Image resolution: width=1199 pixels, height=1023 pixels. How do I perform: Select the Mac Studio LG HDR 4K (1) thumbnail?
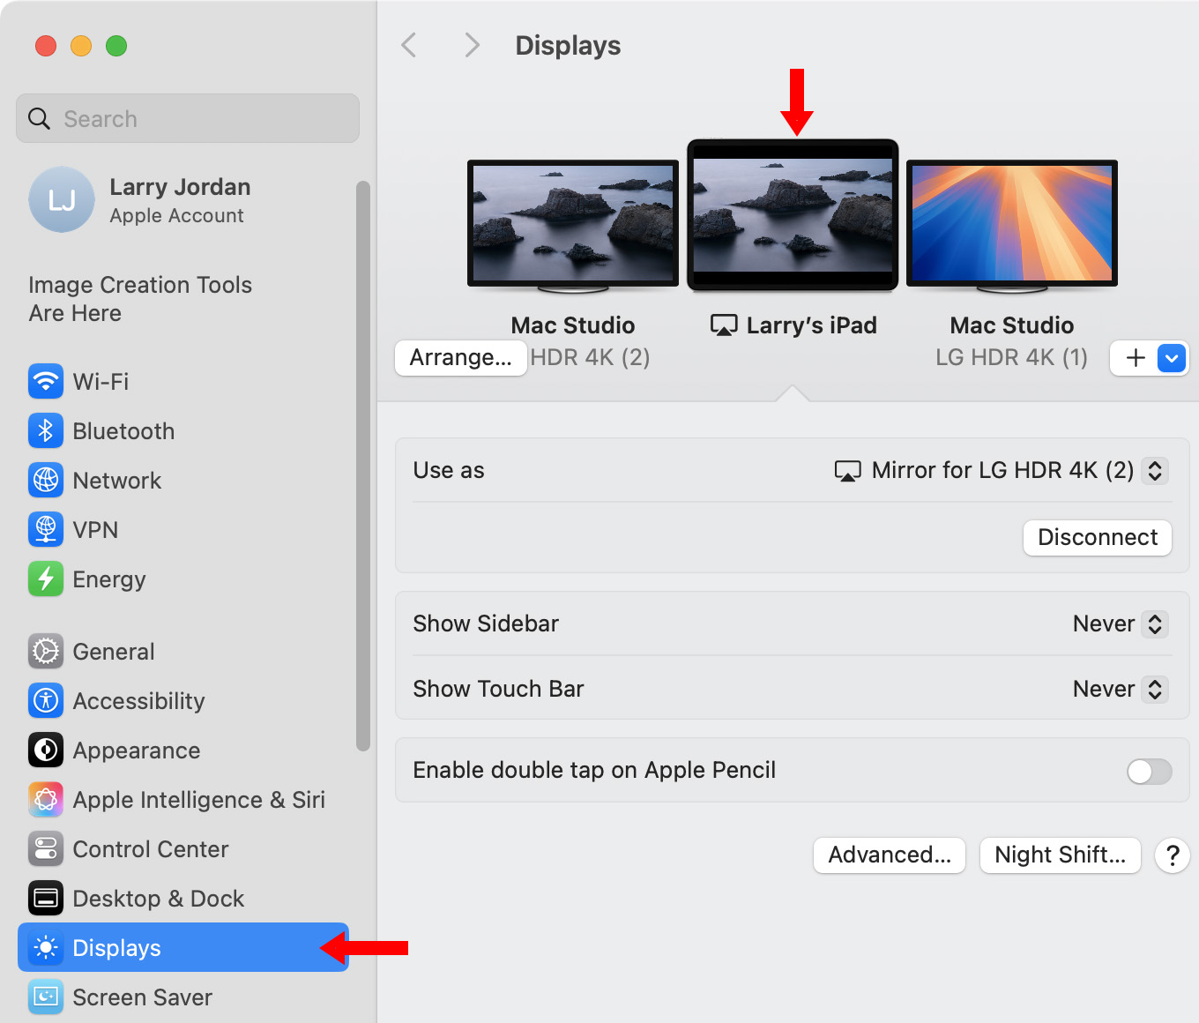(1012, 226)
